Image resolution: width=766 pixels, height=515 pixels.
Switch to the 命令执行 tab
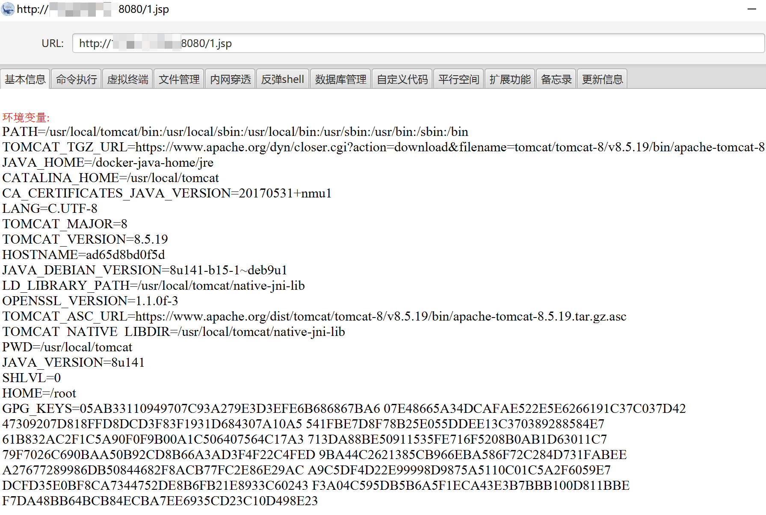point(76,79)
